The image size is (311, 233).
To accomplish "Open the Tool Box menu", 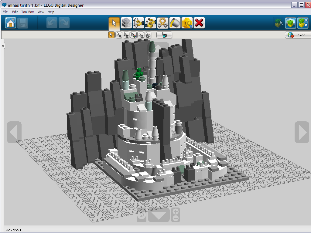I will tap(28, 12).
